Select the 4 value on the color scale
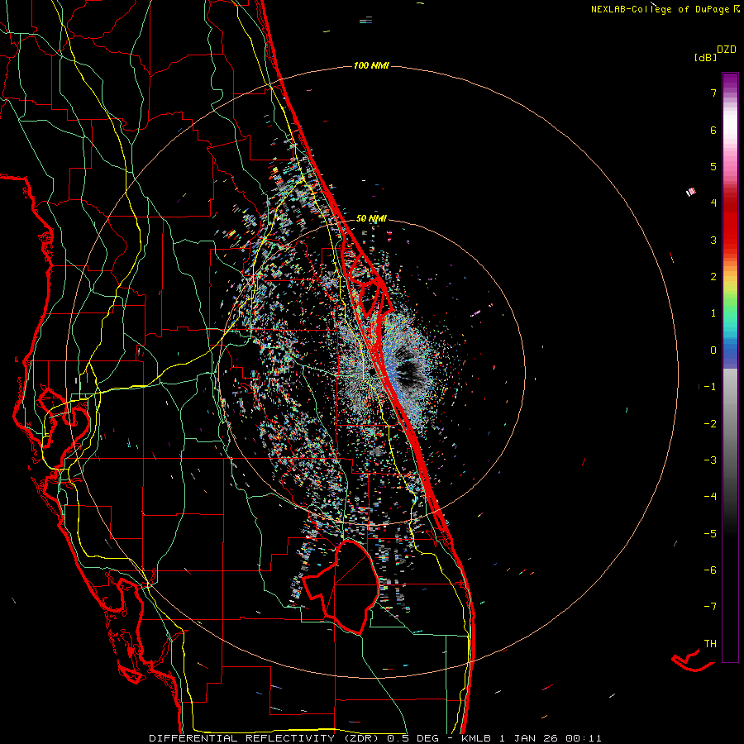The width and height of the screenshot is (744, 744). 713,203
